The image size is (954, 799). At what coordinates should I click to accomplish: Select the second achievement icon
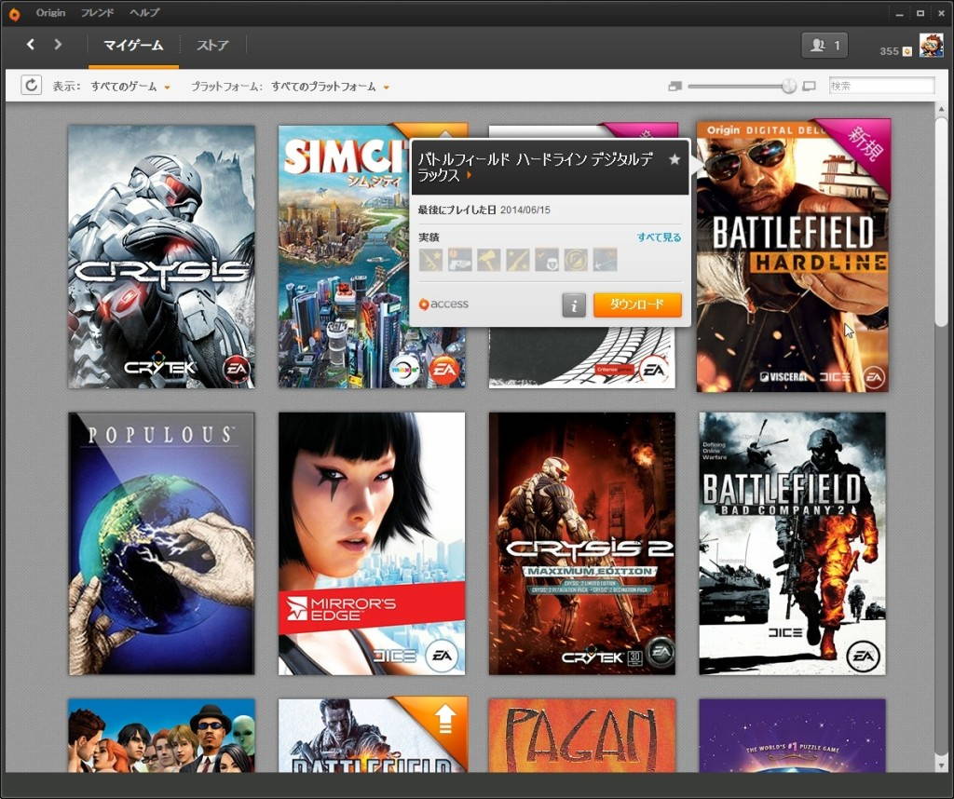[460, 260]
